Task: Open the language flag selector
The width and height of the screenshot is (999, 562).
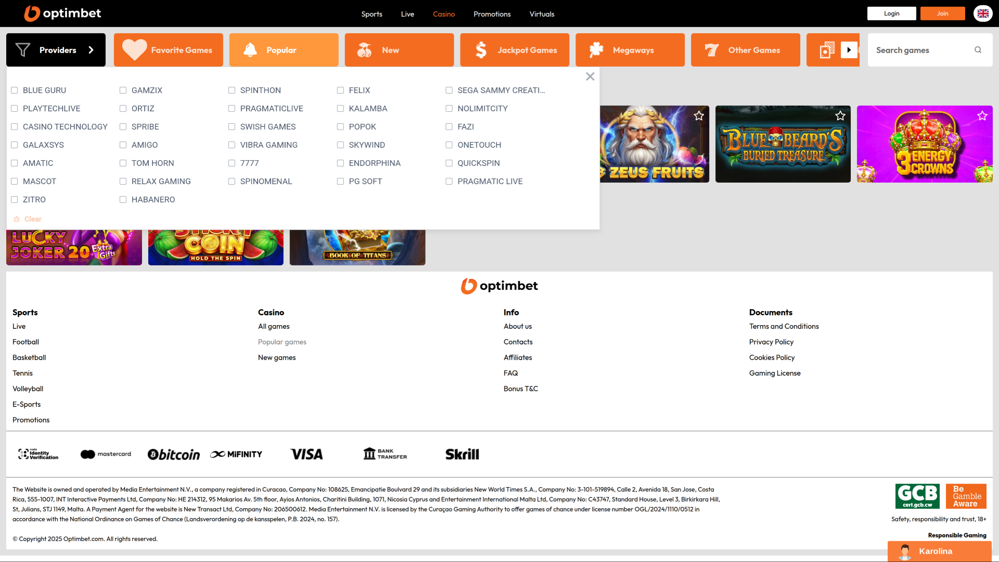Action: [x=983, y=14]
